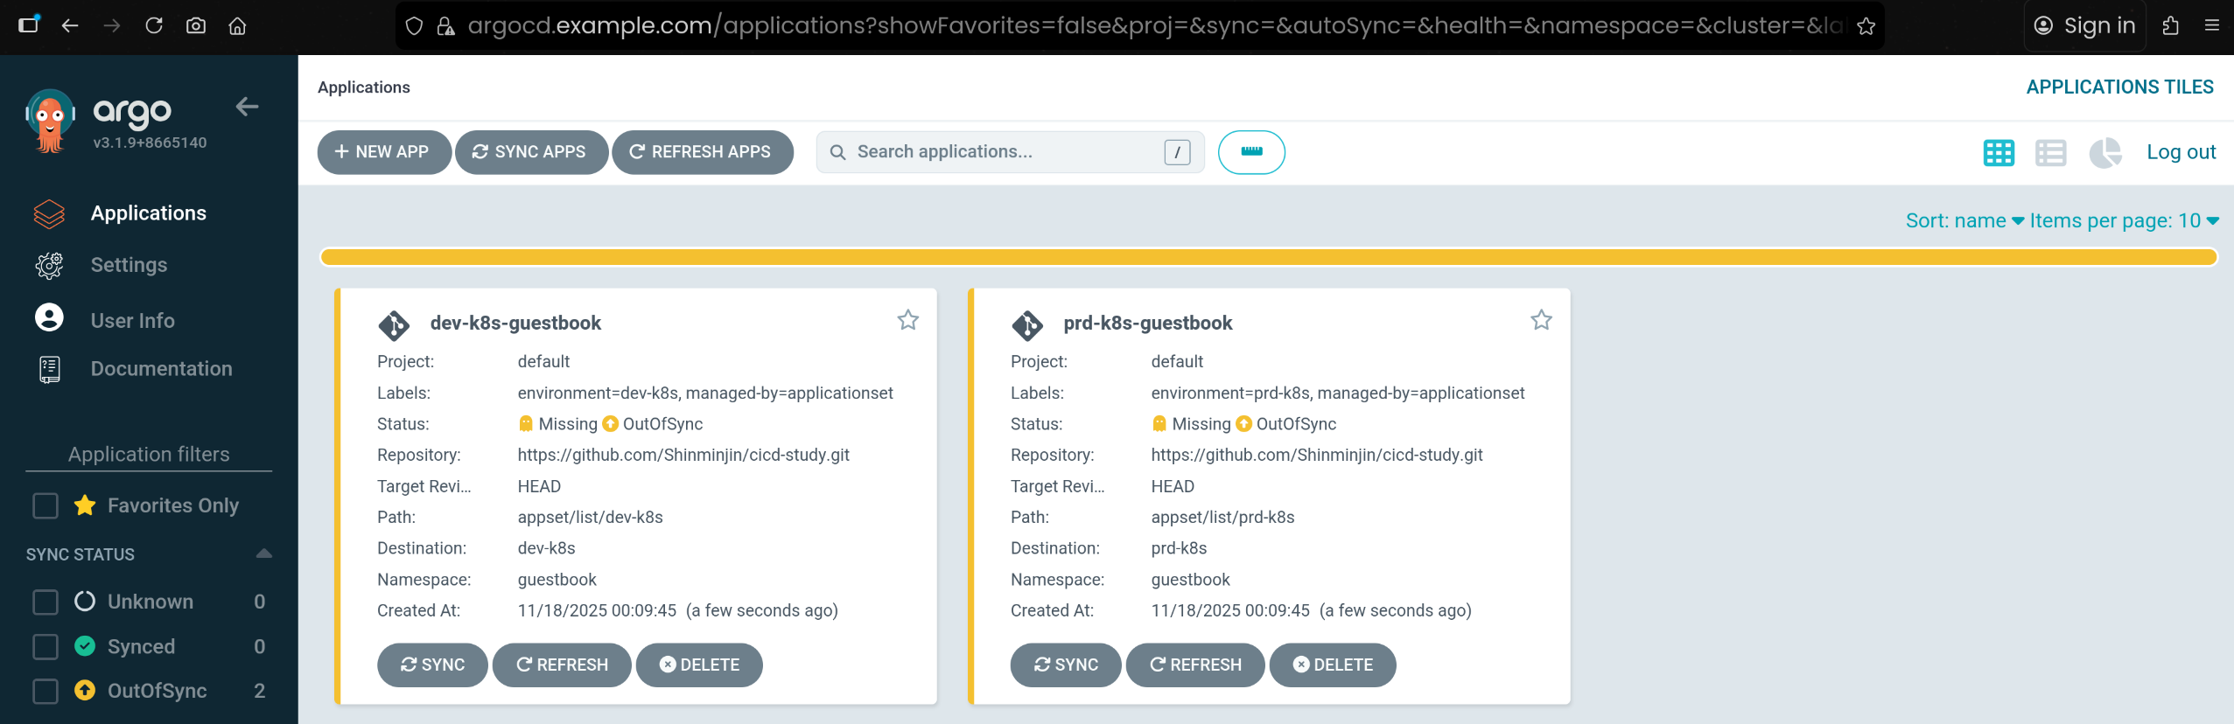Go to User Info page
Screen dimensions: 2234x724
[x=132, y=321]
